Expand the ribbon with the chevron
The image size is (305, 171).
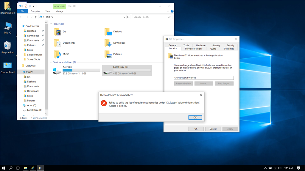pos(168,11)
